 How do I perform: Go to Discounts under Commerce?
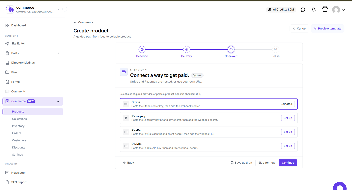[19, 147]
